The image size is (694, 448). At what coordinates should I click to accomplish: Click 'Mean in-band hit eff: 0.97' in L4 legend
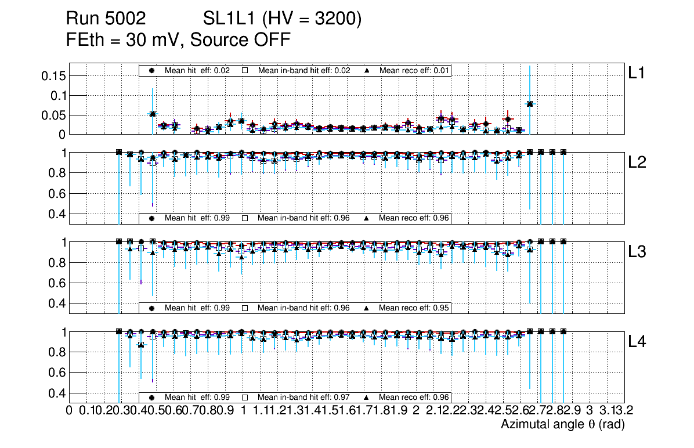pyautogui.click(x=303, y=398)
